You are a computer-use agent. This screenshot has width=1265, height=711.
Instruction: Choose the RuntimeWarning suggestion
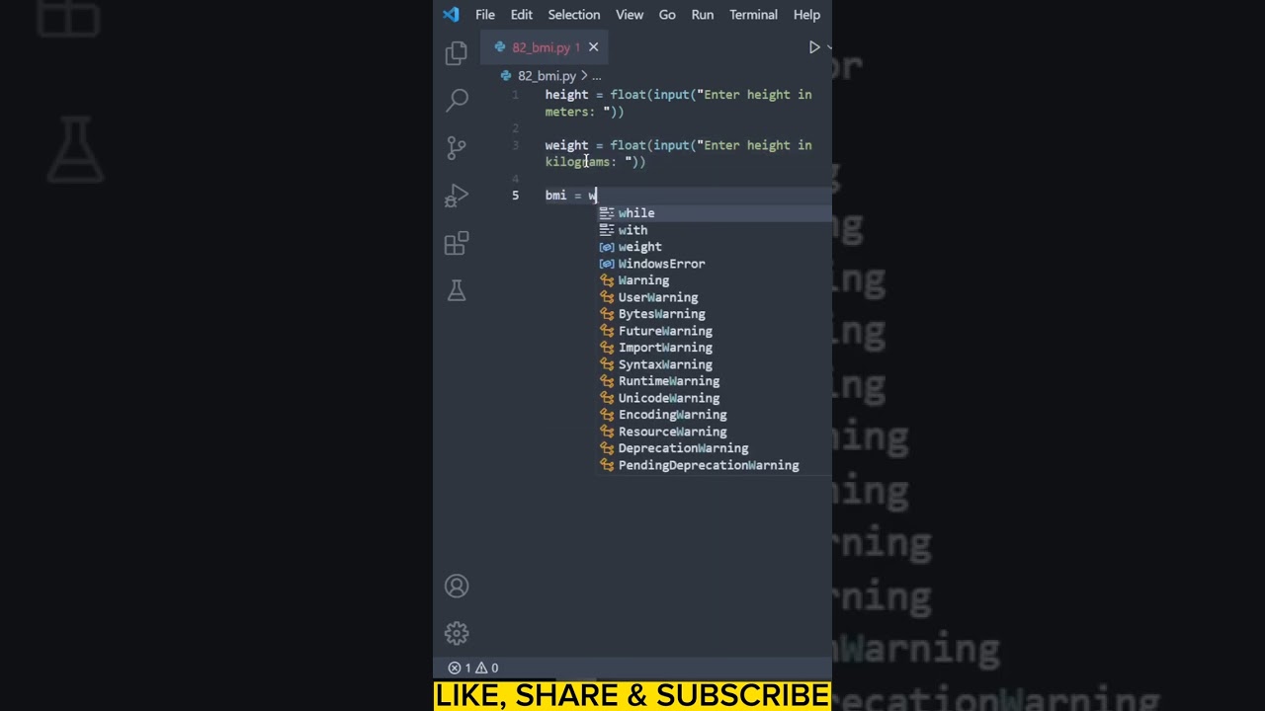714,381
